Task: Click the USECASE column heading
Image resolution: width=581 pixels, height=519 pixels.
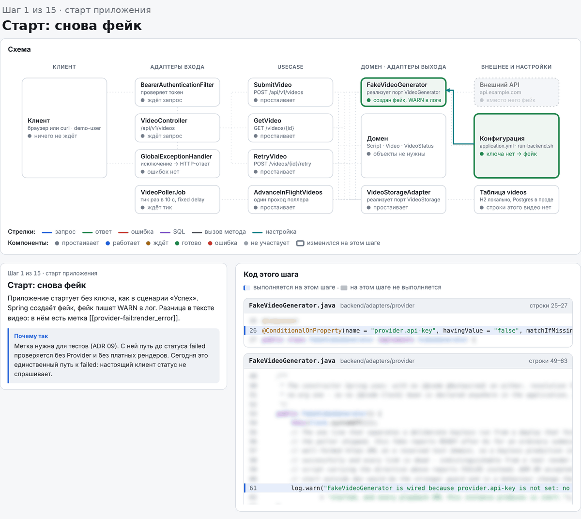Action: point(290,67)
